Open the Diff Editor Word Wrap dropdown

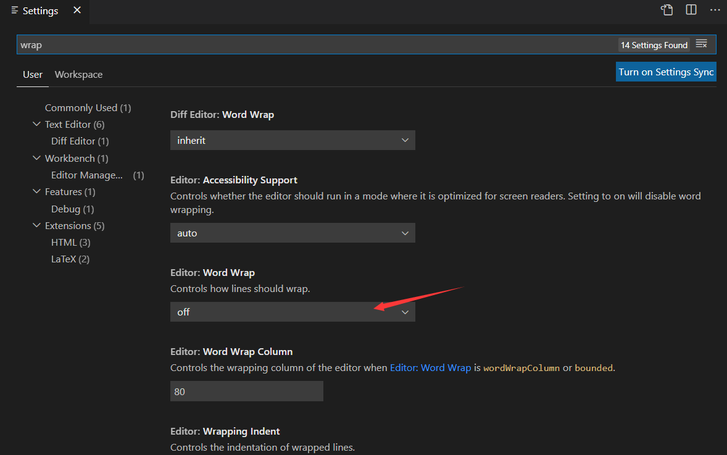pos(293,140)
